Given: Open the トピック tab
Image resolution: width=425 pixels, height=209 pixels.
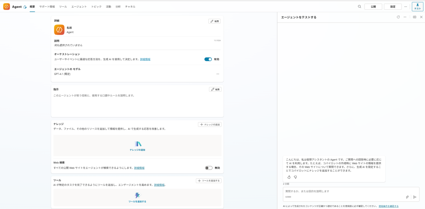Looking at the screenshot, I should 96,7.
